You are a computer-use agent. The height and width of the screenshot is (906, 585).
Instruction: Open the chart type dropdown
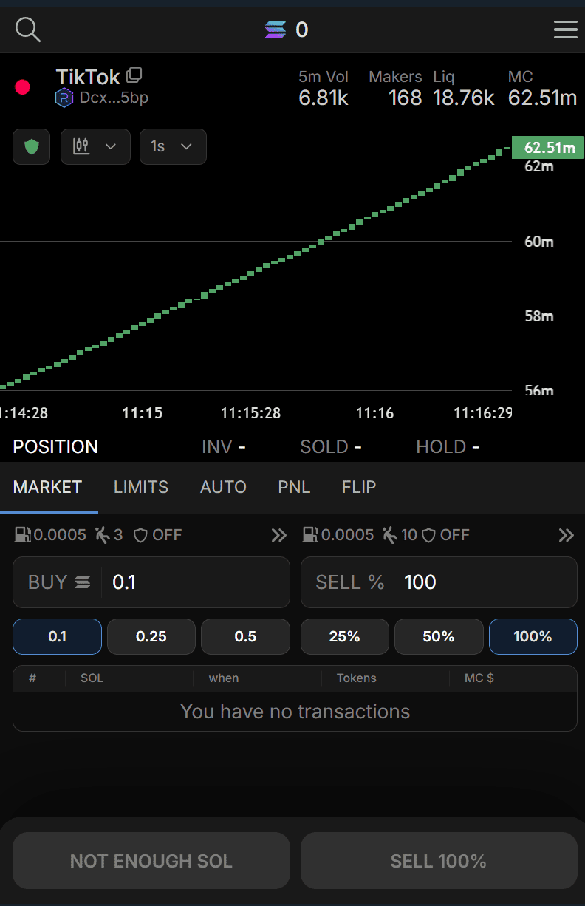(95, 146)
